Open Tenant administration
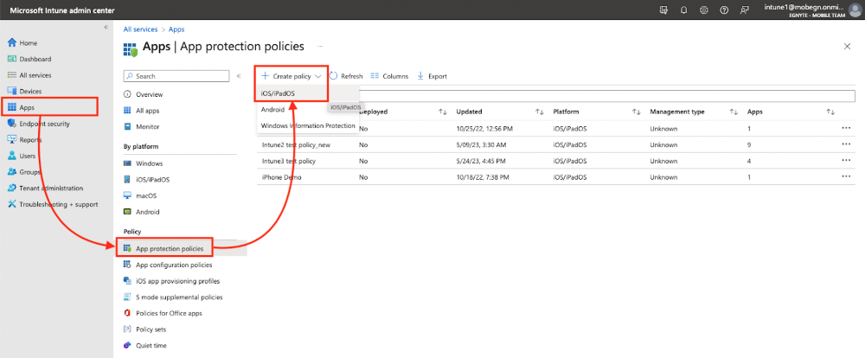This screenshot has height=358, width=865. tap(51, 189)
